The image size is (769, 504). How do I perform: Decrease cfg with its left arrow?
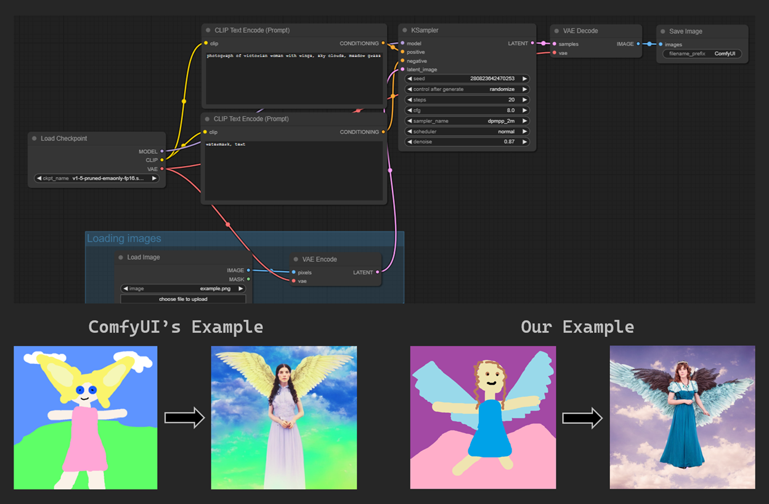tap(409, 110)
